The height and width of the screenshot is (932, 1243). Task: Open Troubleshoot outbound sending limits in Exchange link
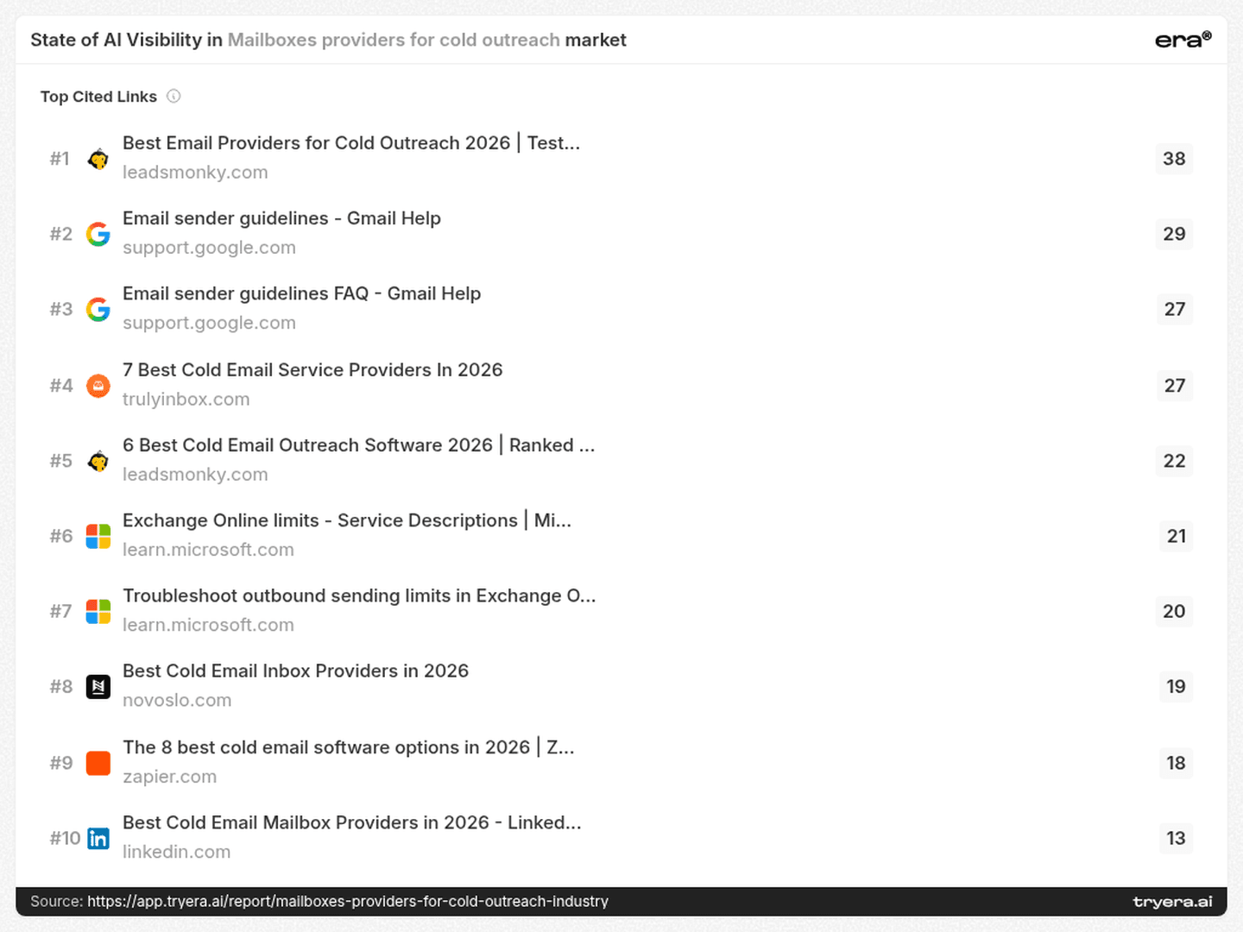[359, 595]
